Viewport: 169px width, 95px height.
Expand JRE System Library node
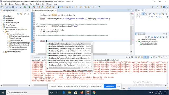point(4,30)
